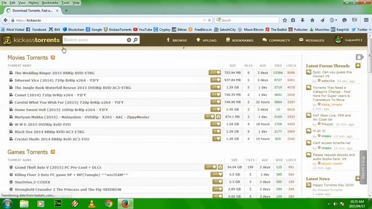
Task: Open search settings gear icon
Action: tap(129, 40)
